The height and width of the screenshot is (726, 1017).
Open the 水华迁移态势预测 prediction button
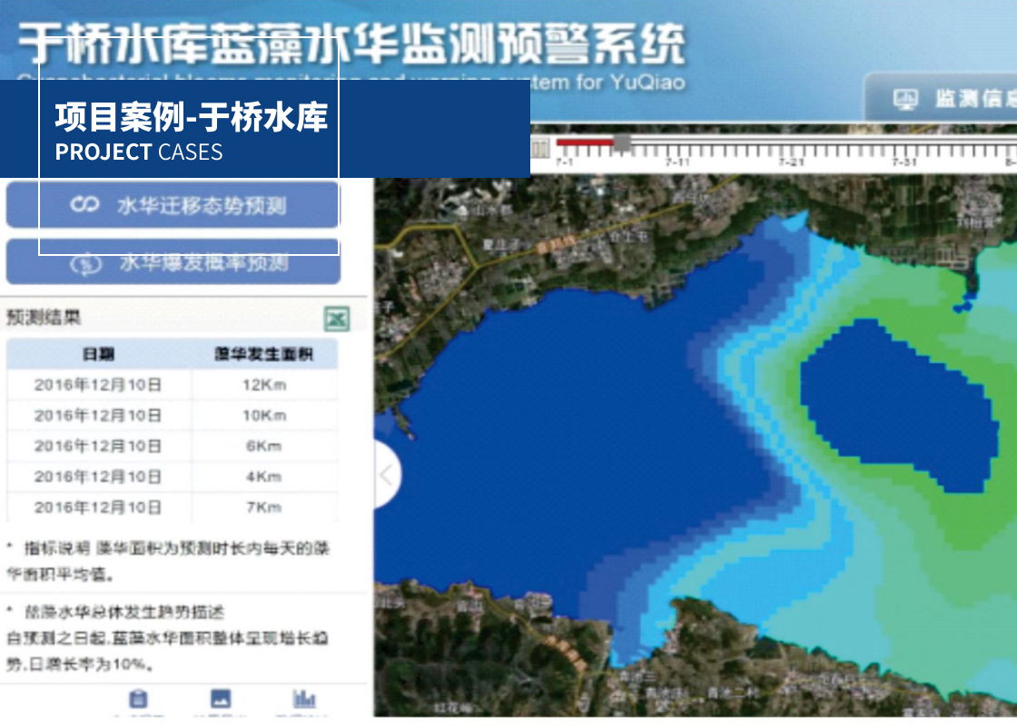click(173, 205)
